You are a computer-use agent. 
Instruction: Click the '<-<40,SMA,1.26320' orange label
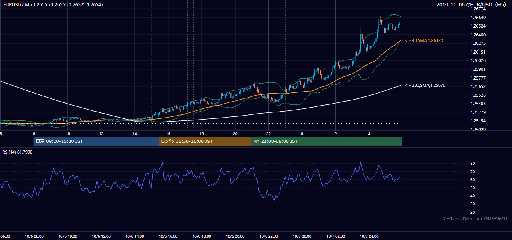[x=424, y=40]
